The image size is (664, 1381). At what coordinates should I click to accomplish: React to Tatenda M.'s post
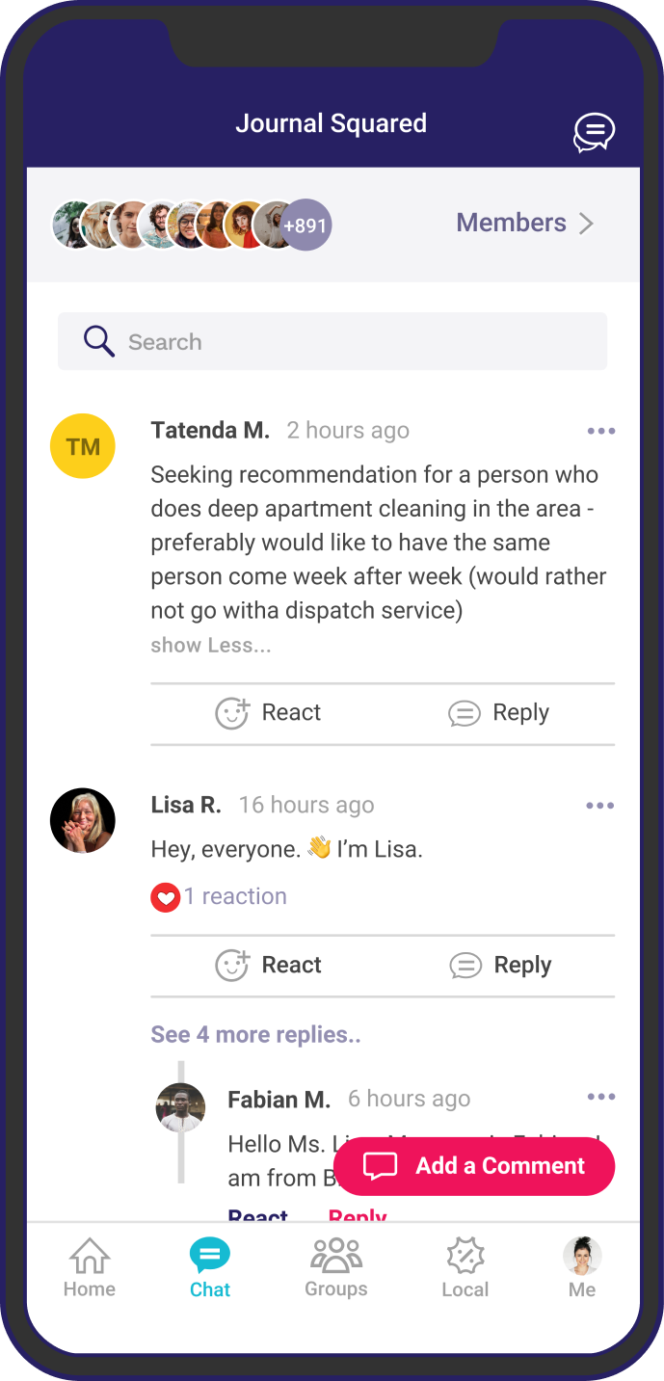click(268, 713)
